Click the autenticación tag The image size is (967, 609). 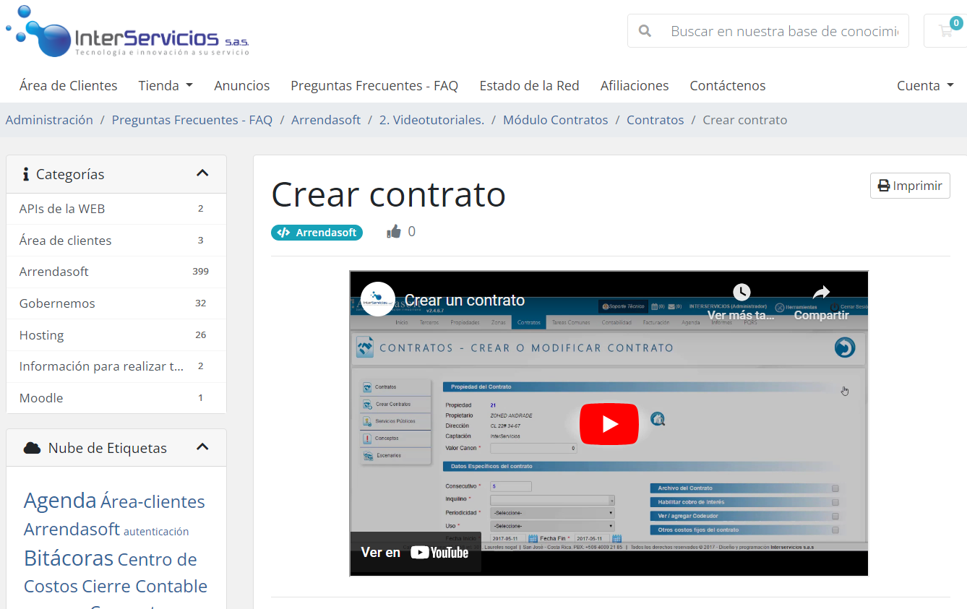[x=156, y=532]
